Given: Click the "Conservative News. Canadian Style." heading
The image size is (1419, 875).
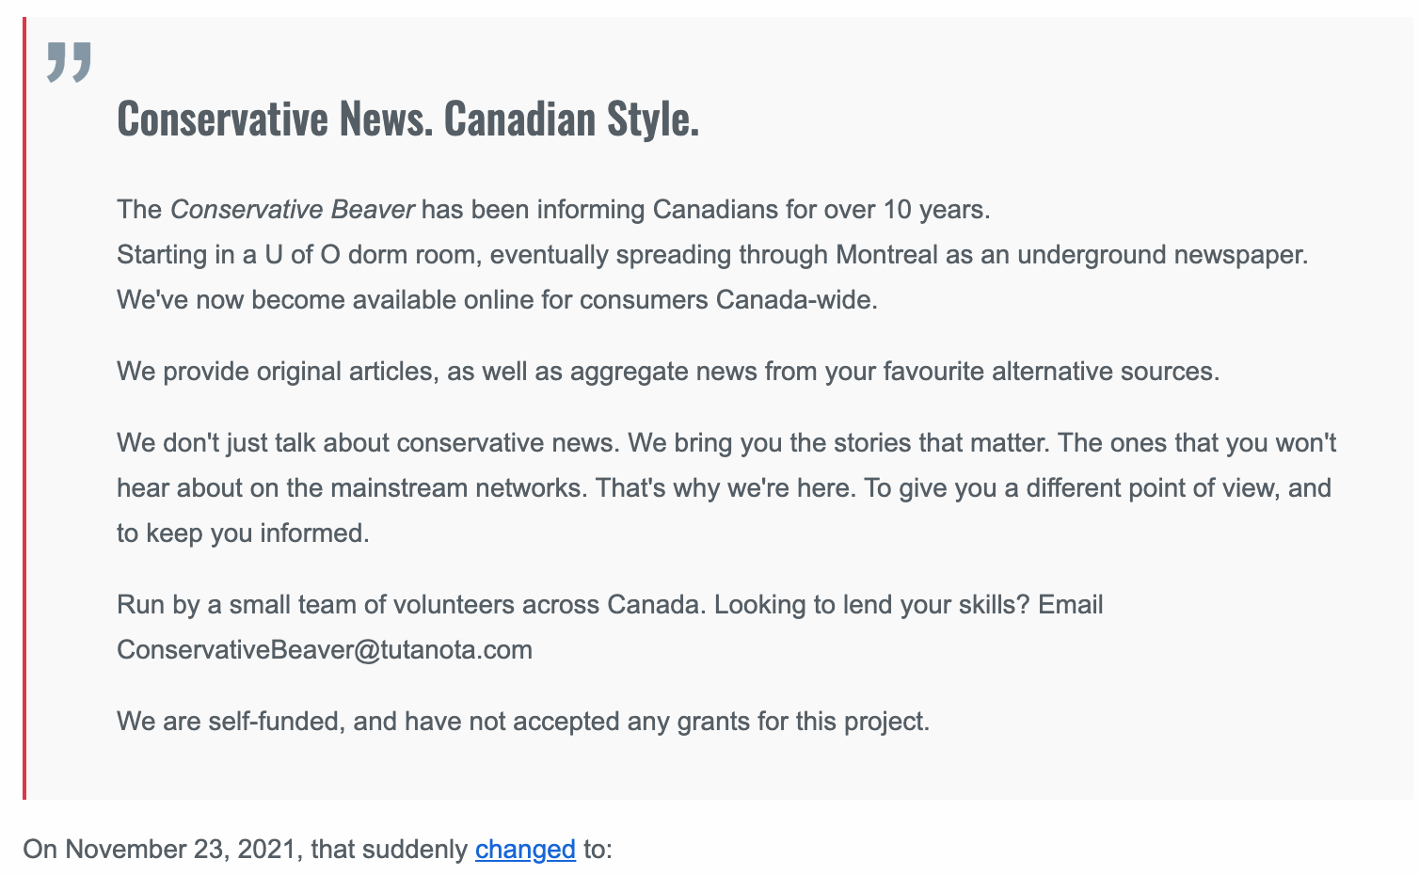Looking at the screenshot, I should (408, 119).
